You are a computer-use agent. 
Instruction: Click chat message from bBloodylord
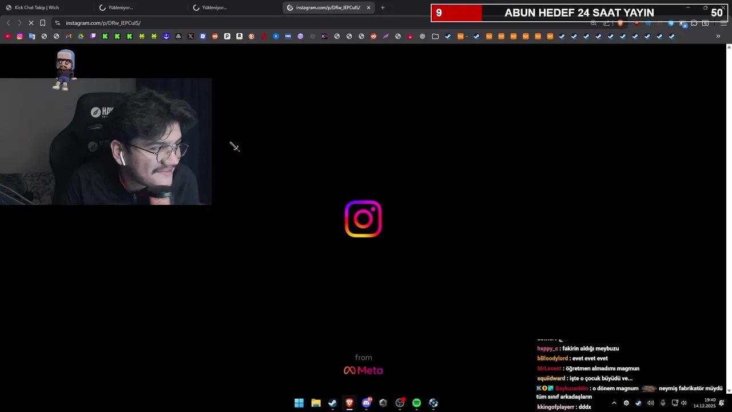click(x=572, y=358)
